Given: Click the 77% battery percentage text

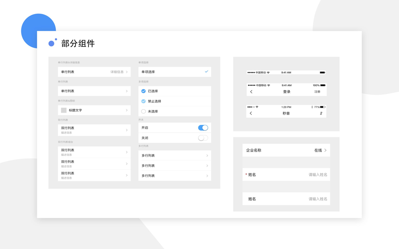Looking at the screenshot, I should click(x=317, y=107).
